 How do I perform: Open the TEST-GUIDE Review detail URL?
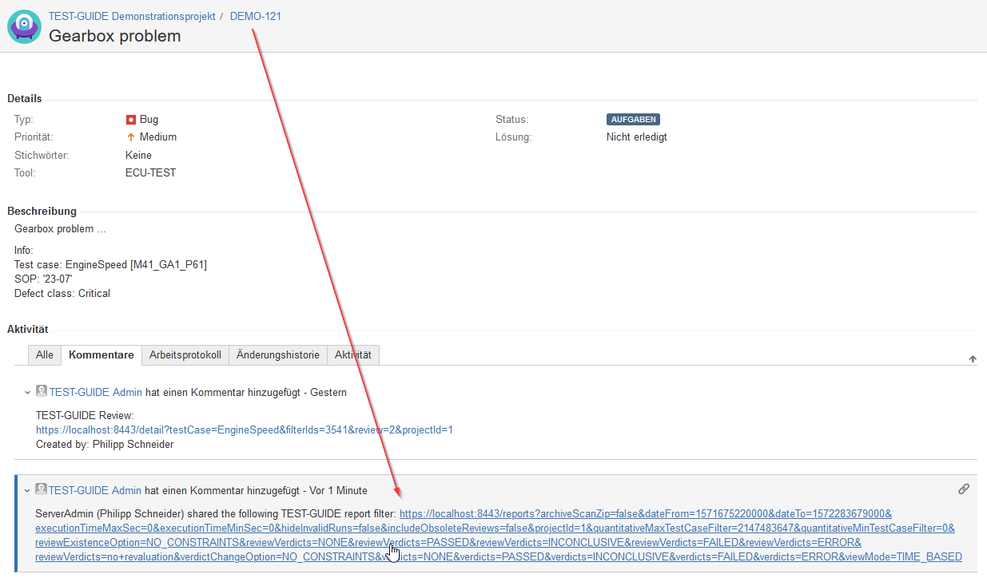pyautogui.click(x=245, y=430)
